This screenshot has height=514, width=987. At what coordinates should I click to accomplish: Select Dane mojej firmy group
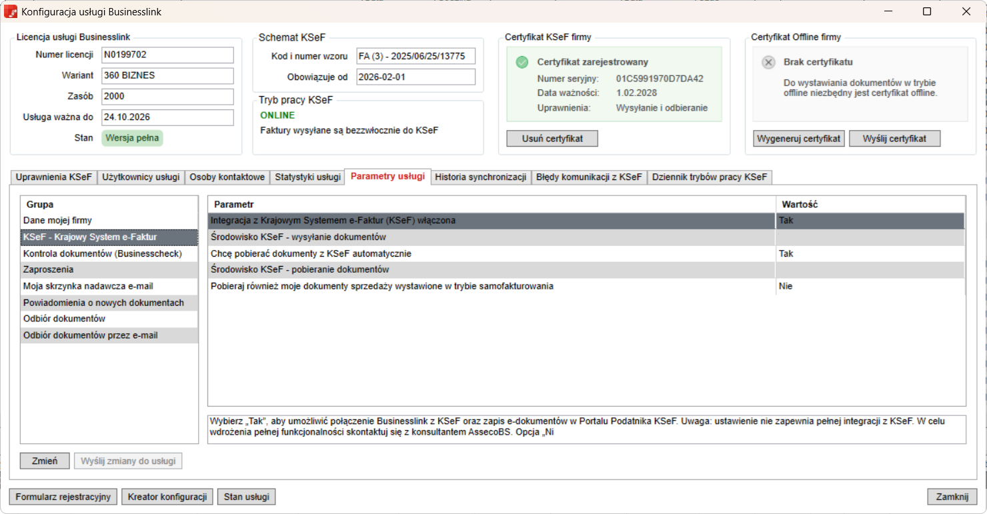point(57,221)
